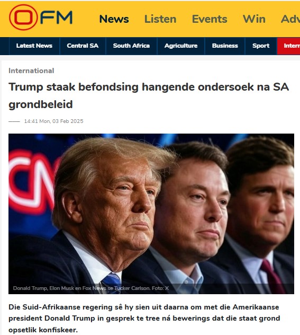
Task: Click the article headline about Trump befondsing
Action: point(149,95)
